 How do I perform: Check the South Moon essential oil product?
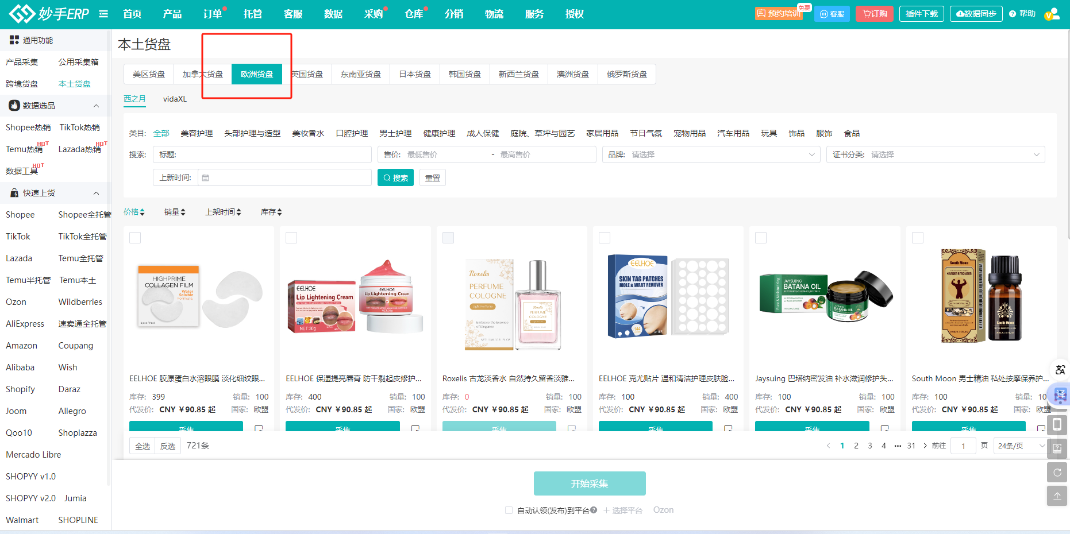coord(918,238)
